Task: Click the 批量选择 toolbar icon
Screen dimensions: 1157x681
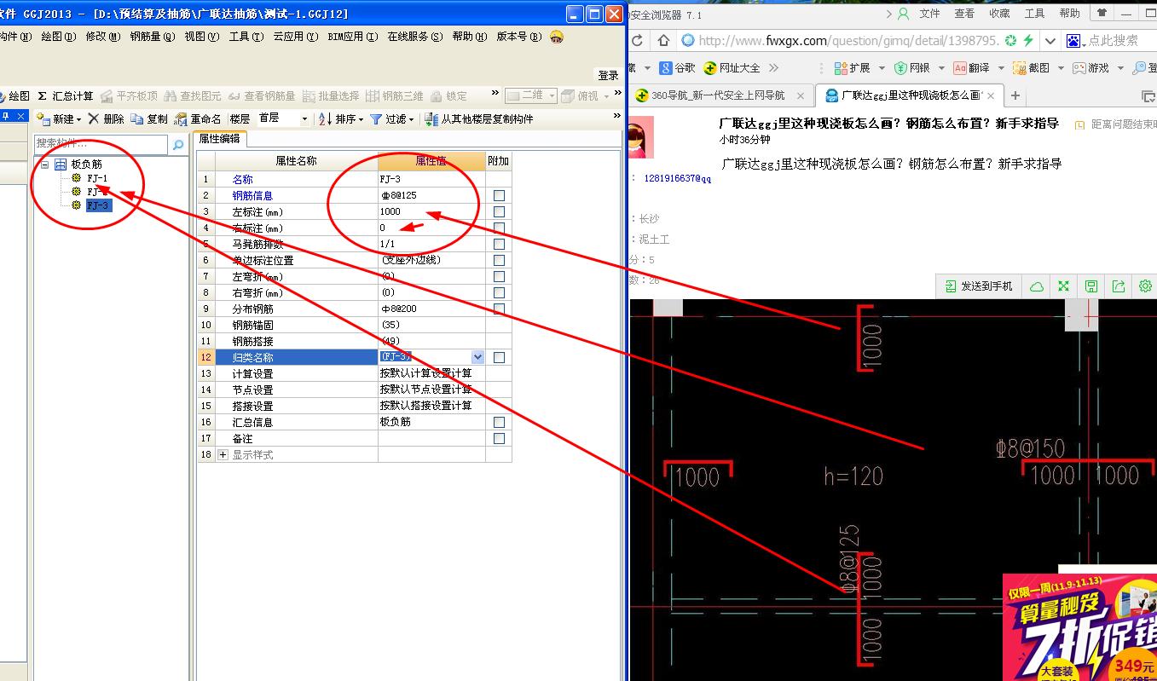Action: click(309, 96)
